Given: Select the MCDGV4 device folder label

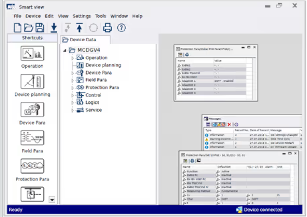Looking at the screenshot, I should (88, 50).
